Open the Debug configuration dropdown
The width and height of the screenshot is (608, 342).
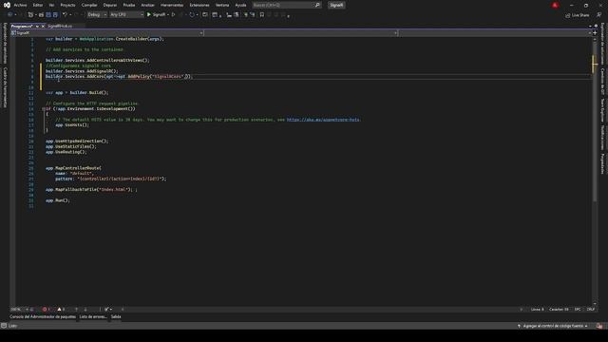(97, 15)
